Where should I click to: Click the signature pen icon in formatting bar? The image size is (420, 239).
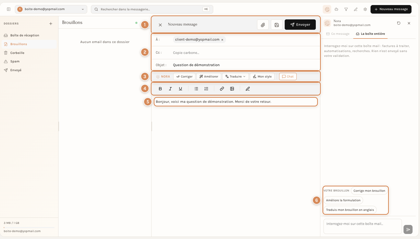point(248,89)
